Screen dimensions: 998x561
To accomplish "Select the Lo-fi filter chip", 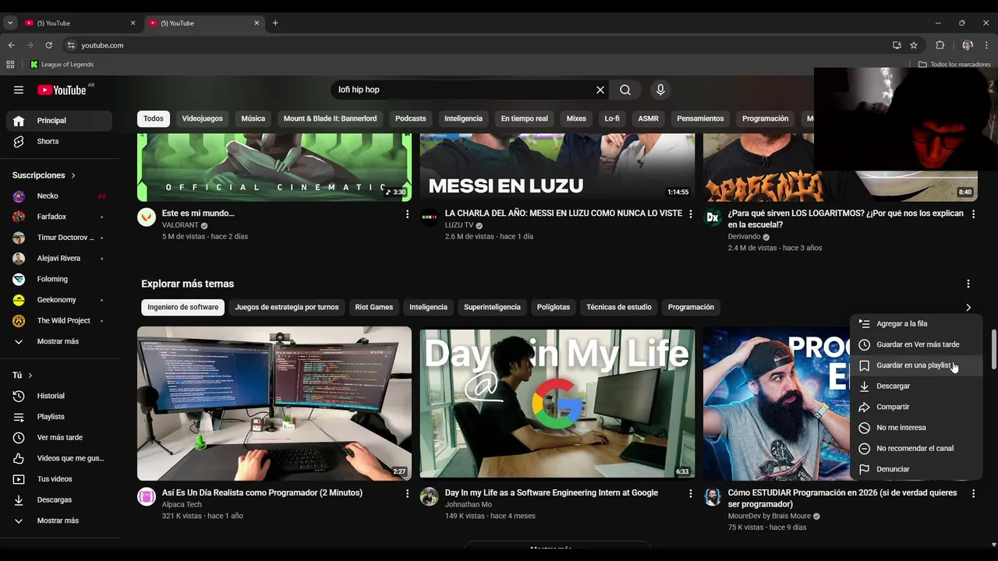I will [612, 118].
